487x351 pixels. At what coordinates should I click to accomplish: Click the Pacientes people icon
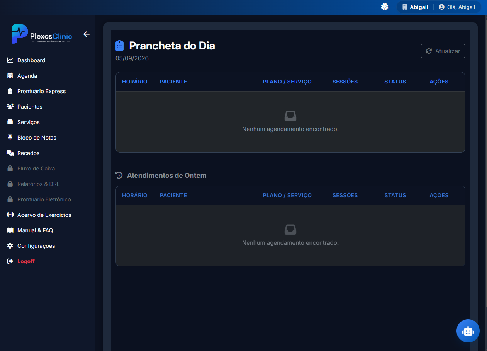click(10, 107)
